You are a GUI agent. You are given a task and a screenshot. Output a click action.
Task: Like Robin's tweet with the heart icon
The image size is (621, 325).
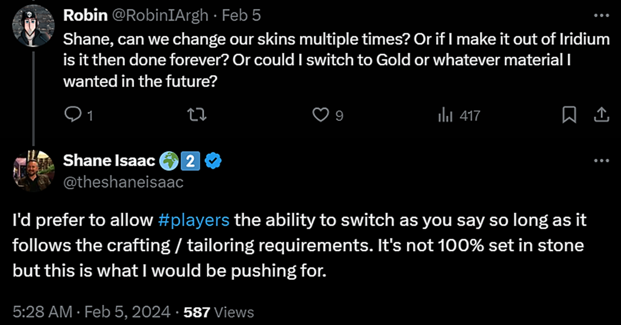(x=321, y=115)
